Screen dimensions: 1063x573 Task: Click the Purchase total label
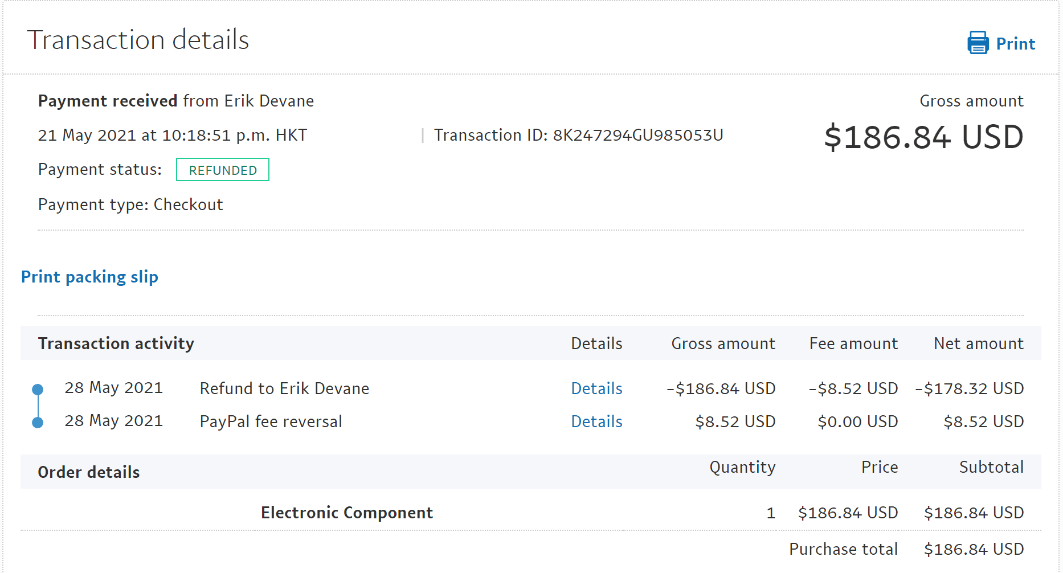[x=843, y=549]
